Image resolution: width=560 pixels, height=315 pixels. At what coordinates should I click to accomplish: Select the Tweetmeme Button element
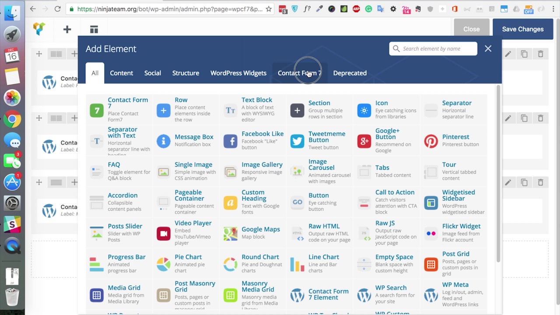click(320, 141)
